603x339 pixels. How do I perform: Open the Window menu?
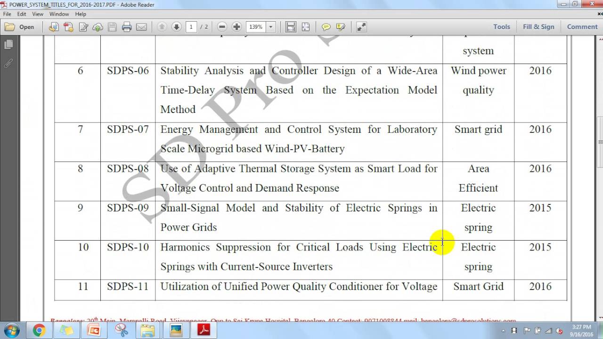(x=59, y=14)
